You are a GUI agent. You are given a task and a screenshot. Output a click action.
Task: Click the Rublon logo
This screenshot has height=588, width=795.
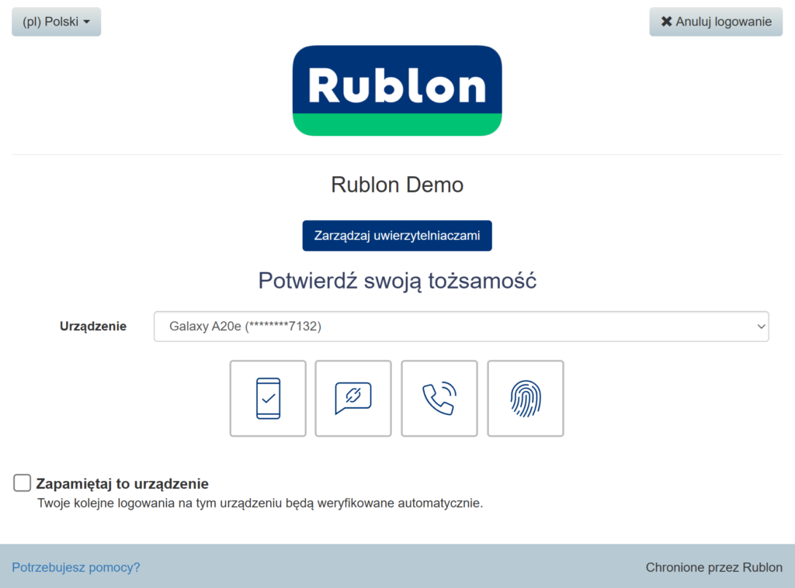point(397,90)
